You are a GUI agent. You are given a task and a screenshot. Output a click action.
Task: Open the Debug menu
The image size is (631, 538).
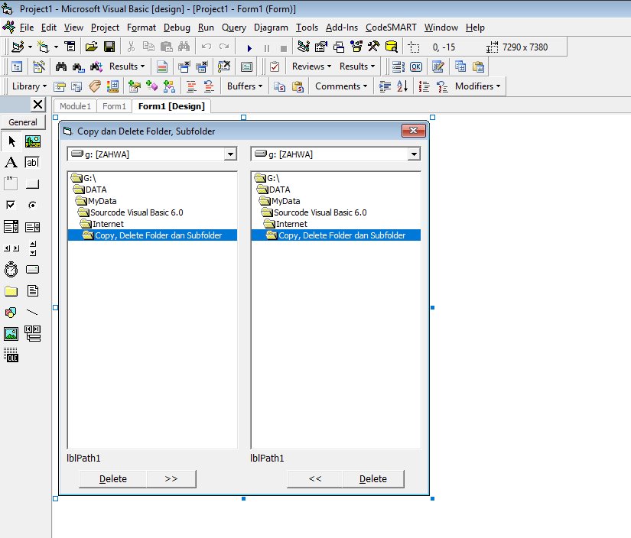pos(177,28)
